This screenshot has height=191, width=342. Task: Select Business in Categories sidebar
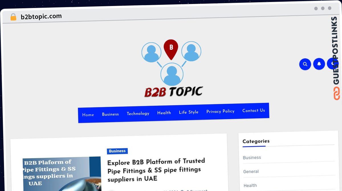point(252,157)
